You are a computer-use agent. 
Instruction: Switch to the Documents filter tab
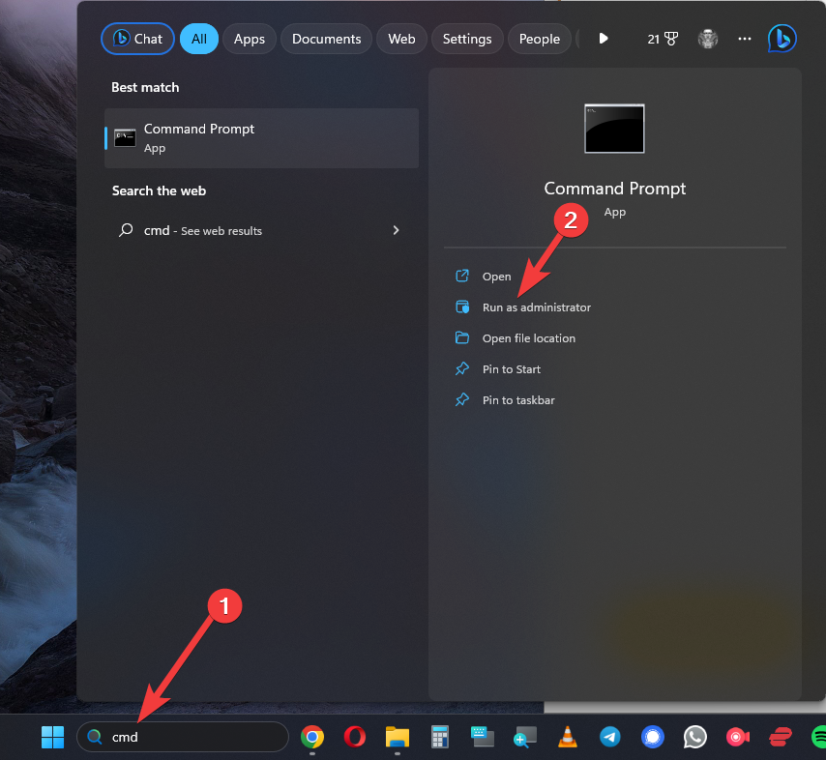click(x=326, y=39)
